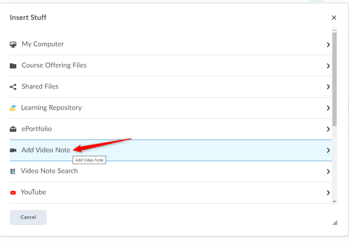Click the Shared Files share icon
Image resolution: width=349 pixels, height=241 pixels.
pyautogui.click(x=13, y=87)
